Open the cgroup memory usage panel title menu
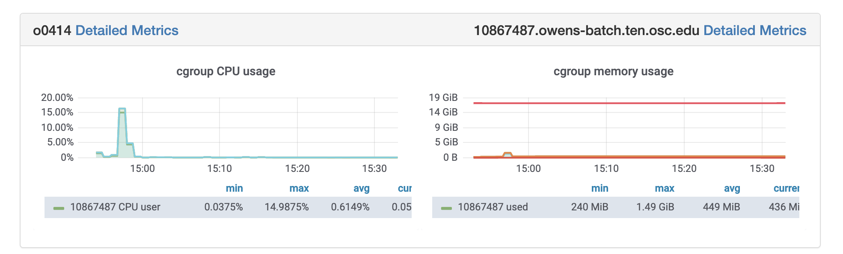This screenshot has width=843, height=254. tap(613, 71)
